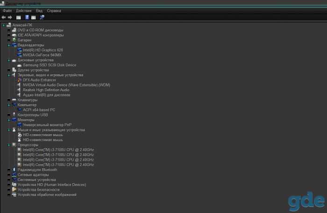Select the Контроллеры USB category label
This screenshot has width=327, height=213.
pos(33,115)
